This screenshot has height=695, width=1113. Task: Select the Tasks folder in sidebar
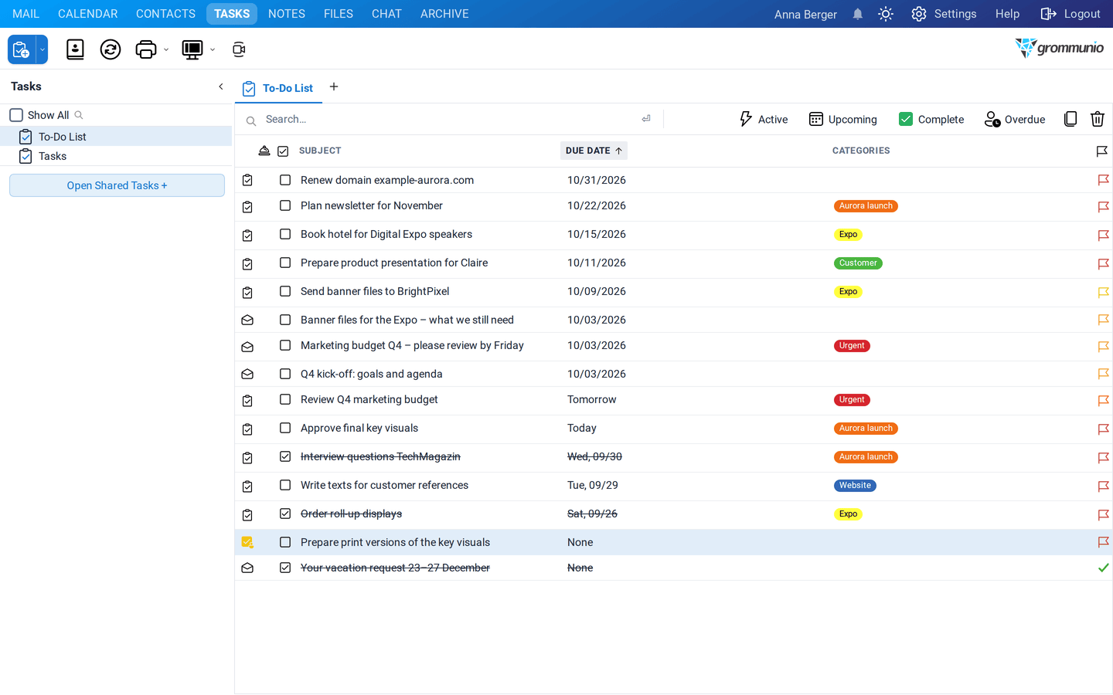coord(116,156)
